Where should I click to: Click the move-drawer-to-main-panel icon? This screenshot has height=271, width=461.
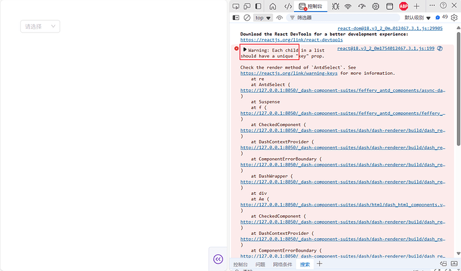coord(444,264)
